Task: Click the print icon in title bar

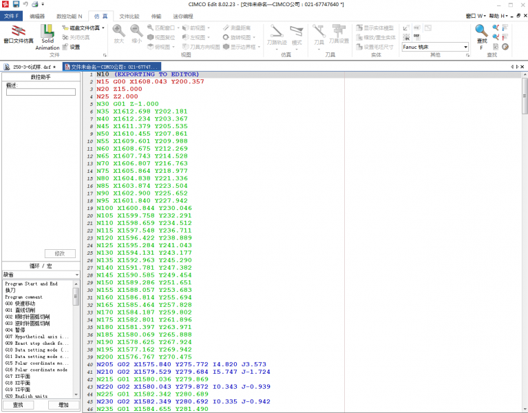Action: (34, 4)
